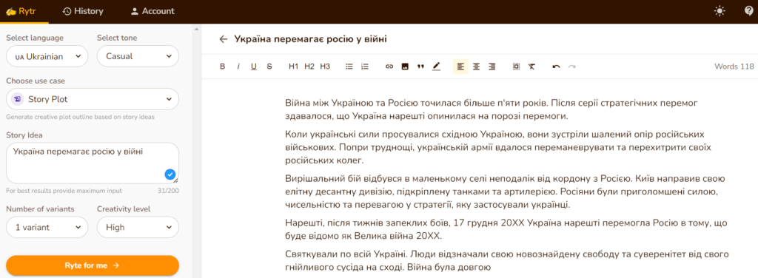Apply strikethrough formatting

[269, 67]
